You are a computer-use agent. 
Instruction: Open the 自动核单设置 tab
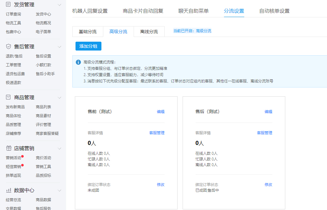pos(275,11)
